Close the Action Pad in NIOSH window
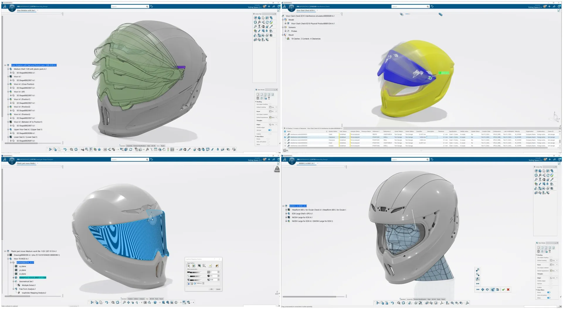This screenshot has width=563, height=309. point(556,167)
